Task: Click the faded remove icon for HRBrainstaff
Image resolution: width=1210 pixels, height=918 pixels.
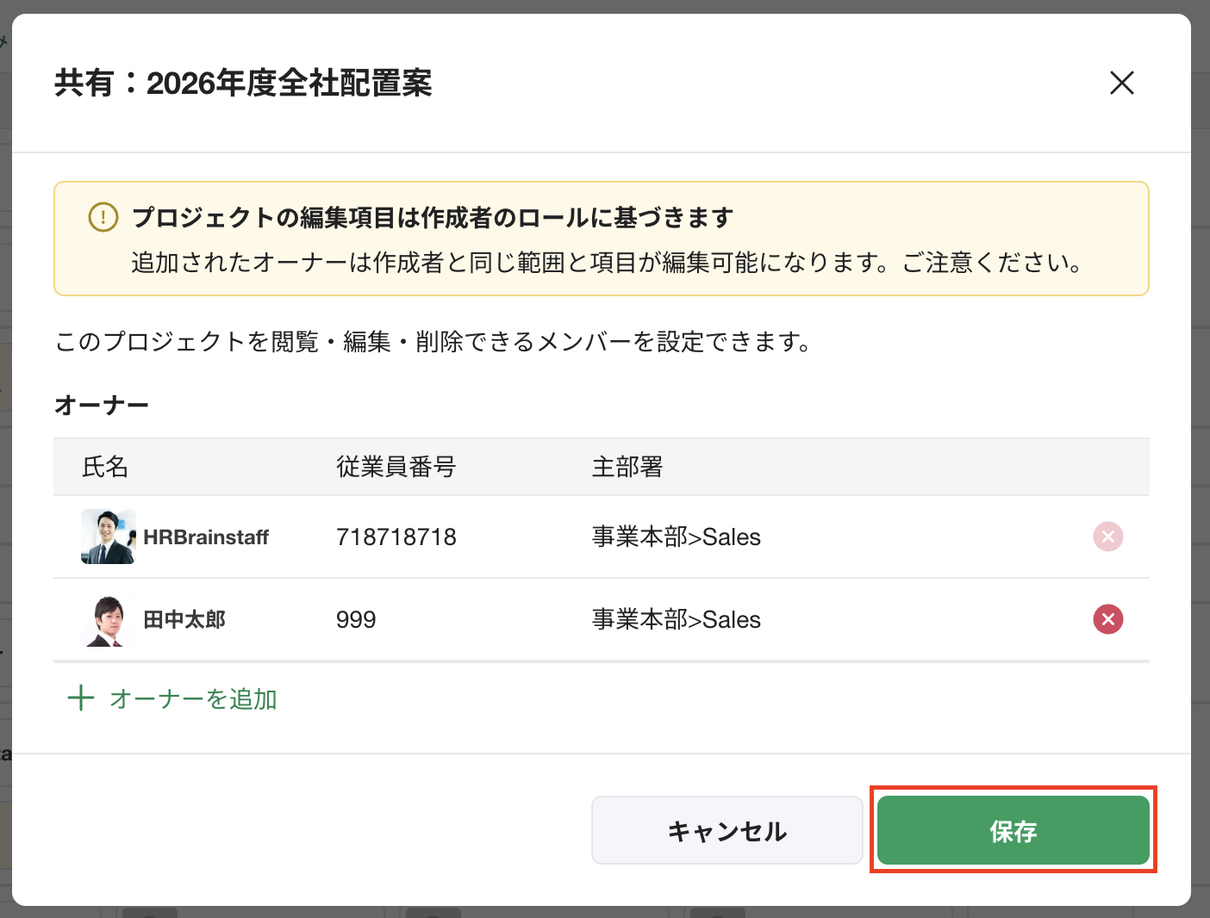Action: (1107, 537)
